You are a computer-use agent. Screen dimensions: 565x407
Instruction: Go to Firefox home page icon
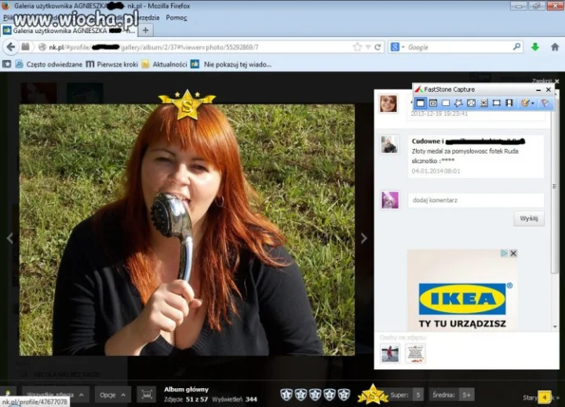click(555, 47)
